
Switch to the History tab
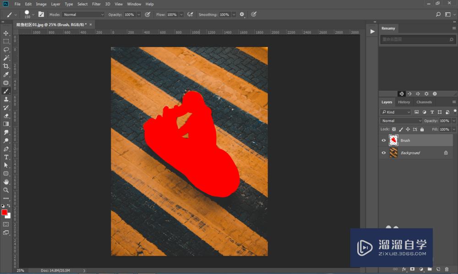[404, 102]
